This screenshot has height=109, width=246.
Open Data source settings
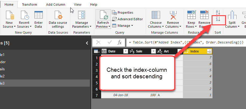point(58,19)
